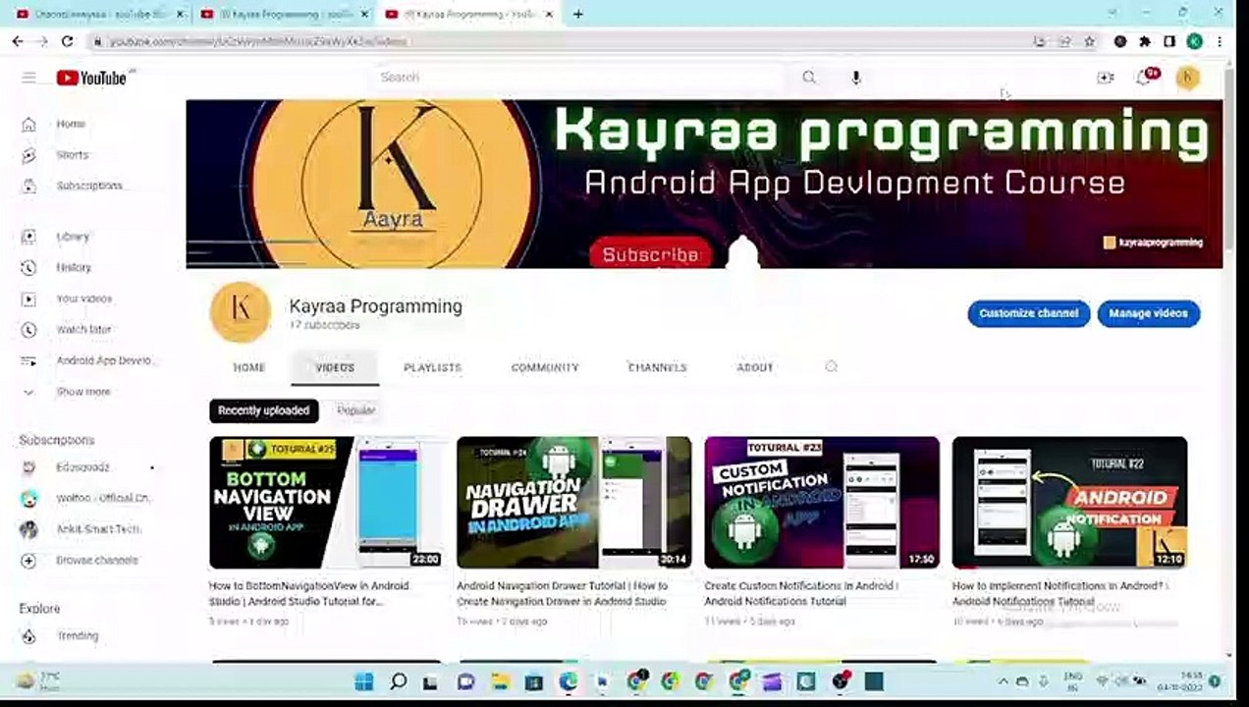
Task: Open the Navigation Drawer video thumbnail
Action: tap(573, 503)
